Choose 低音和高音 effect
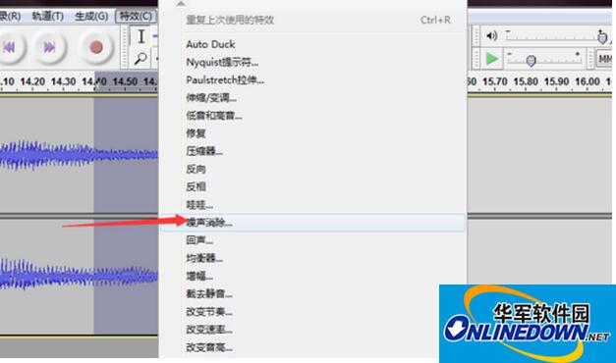The width and height of the screenshot is (616, 363). (x=312, y=116)
